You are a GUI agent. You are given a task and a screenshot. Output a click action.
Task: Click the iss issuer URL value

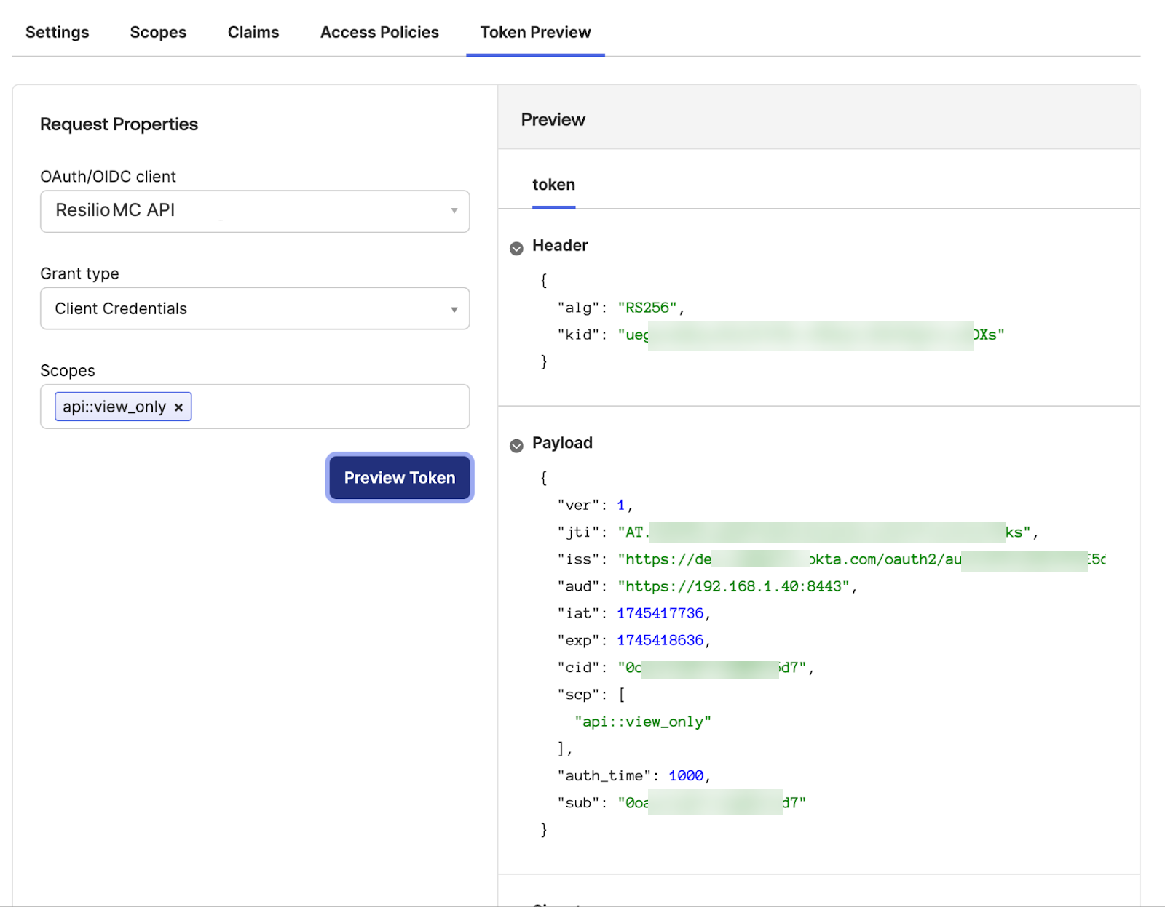click(859, 559)
